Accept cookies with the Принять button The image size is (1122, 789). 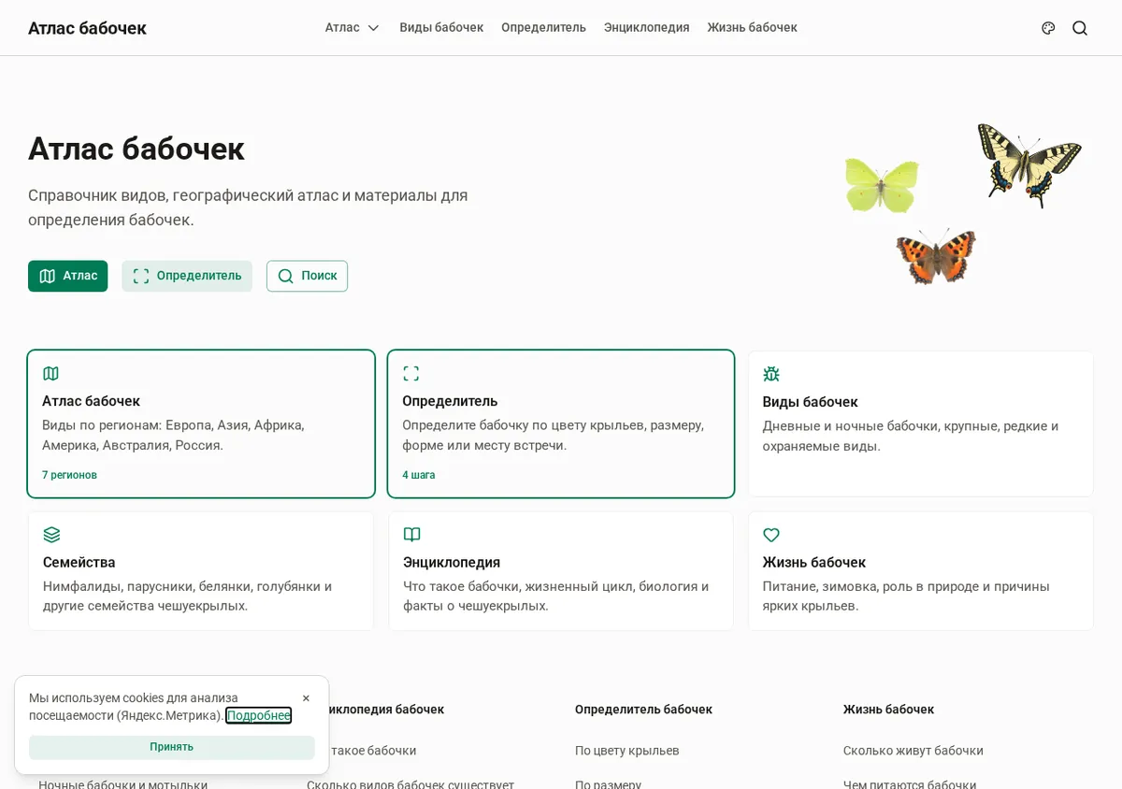(172, 747)
